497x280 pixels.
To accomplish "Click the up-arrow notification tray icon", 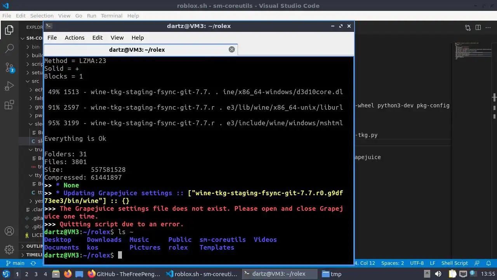I will (427, 274).
